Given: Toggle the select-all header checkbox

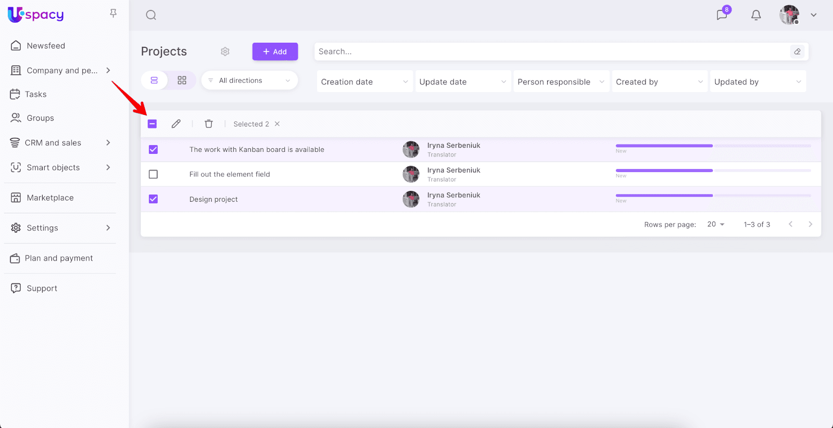Looking at the screenshot, I should (x=153, y=124).
